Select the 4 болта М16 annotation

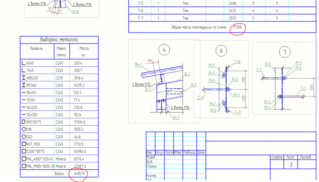pyautogui.click(x=180, y=107)
